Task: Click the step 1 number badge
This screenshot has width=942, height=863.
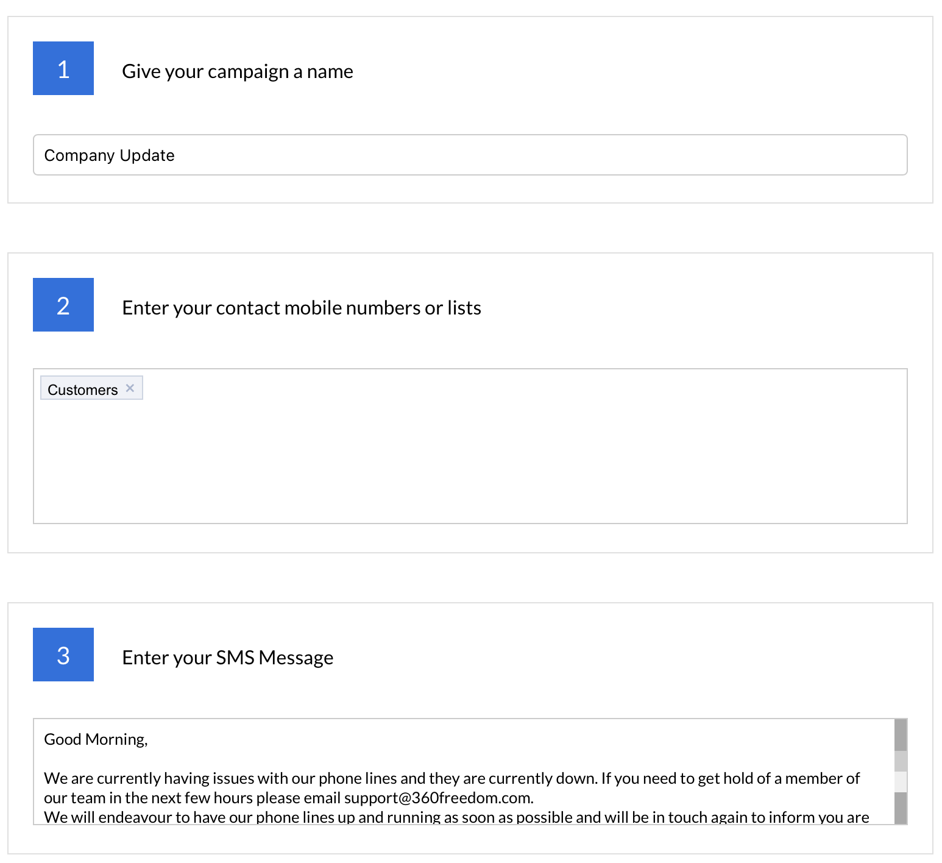Action: pos(63,68)
